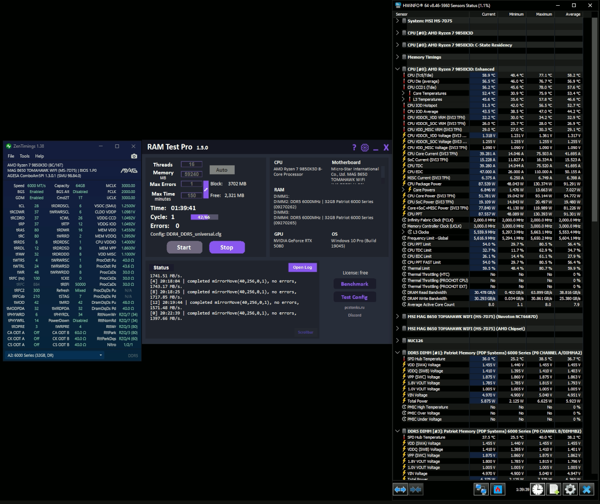Click ZenTimings title bar logo icon
Viewport: 600px width, 504px height.
[x=9, y=146]
